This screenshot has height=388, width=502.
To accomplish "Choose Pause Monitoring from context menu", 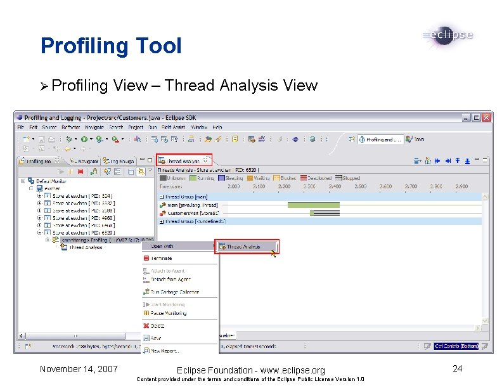I will (180, 313).
